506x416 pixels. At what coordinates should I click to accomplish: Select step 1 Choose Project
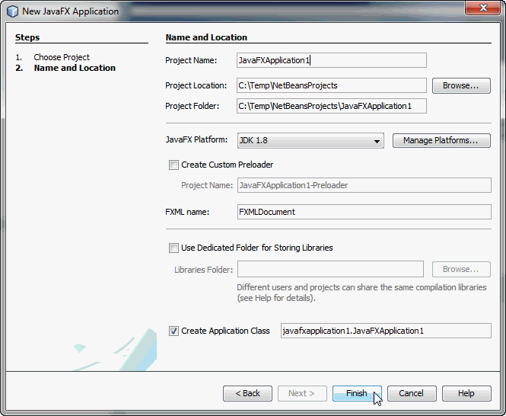pos(62,57)
